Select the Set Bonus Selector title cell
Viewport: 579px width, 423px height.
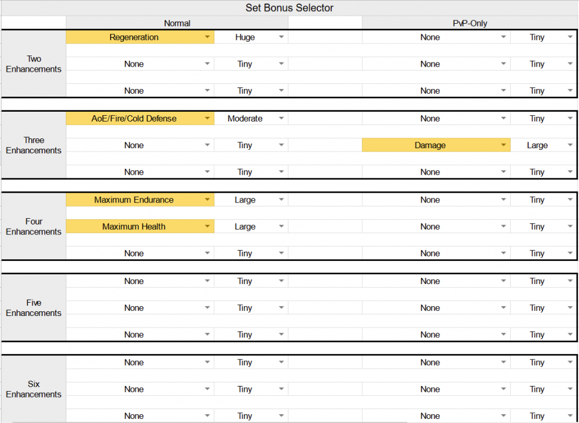point(289,8)
